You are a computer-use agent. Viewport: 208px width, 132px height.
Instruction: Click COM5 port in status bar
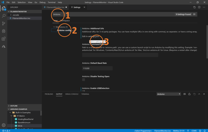[x=194, y=131]
